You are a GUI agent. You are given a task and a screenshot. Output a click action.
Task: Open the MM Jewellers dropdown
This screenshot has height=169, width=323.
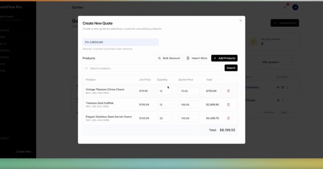[x=278, y=62]
